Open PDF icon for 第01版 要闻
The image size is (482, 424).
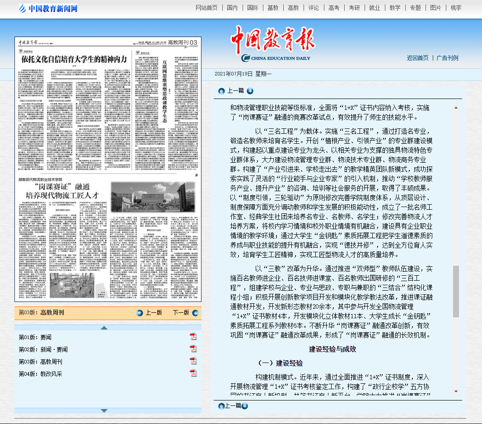[193, 336]
